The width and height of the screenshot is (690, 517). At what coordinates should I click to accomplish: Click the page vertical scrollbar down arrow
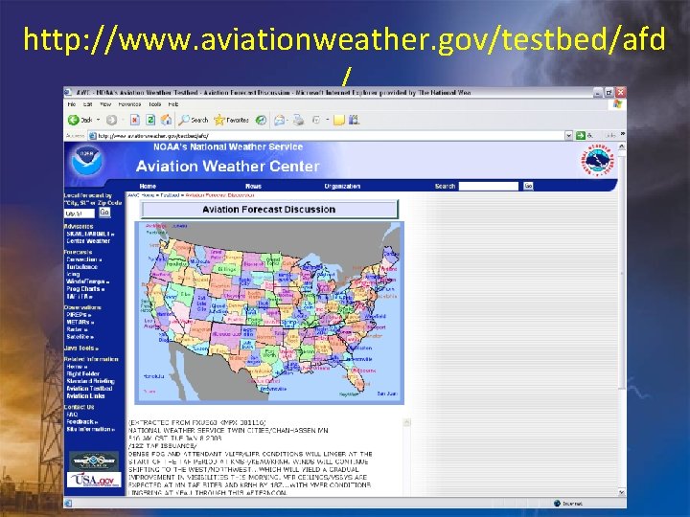[x=621, y=492]
